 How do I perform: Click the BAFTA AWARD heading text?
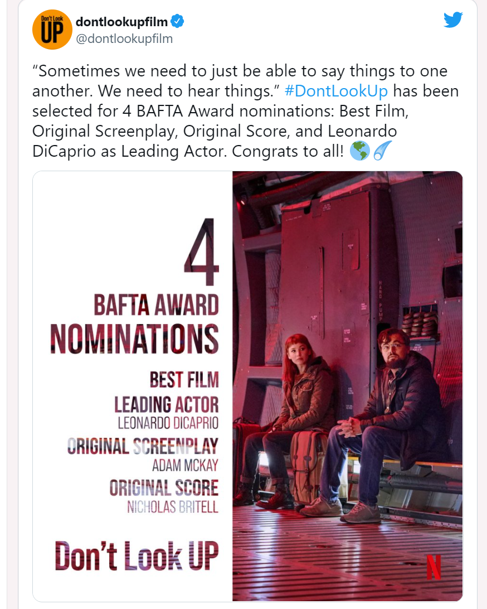click(x=156, y=305)
